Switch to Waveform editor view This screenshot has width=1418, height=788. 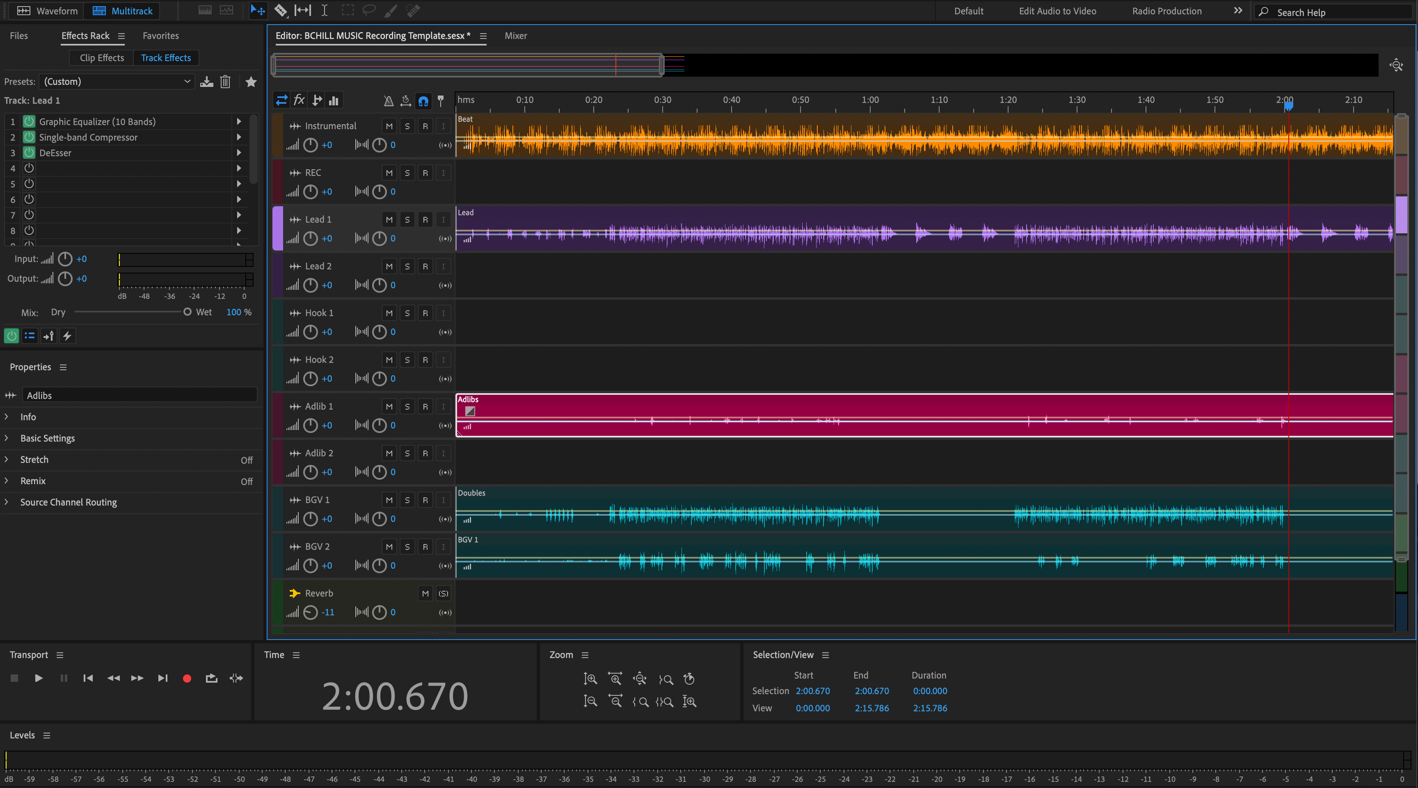click(x=46, y=10)
